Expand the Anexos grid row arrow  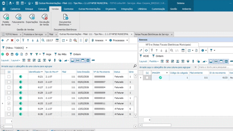tap(140, 78)
